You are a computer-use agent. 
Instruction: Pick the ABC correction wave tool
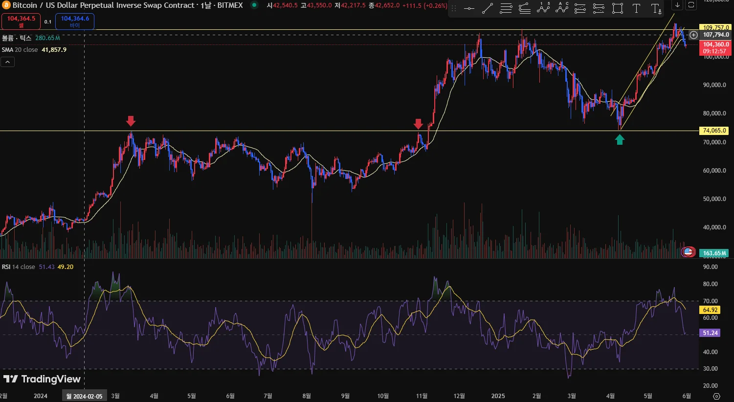click(562, 8)
